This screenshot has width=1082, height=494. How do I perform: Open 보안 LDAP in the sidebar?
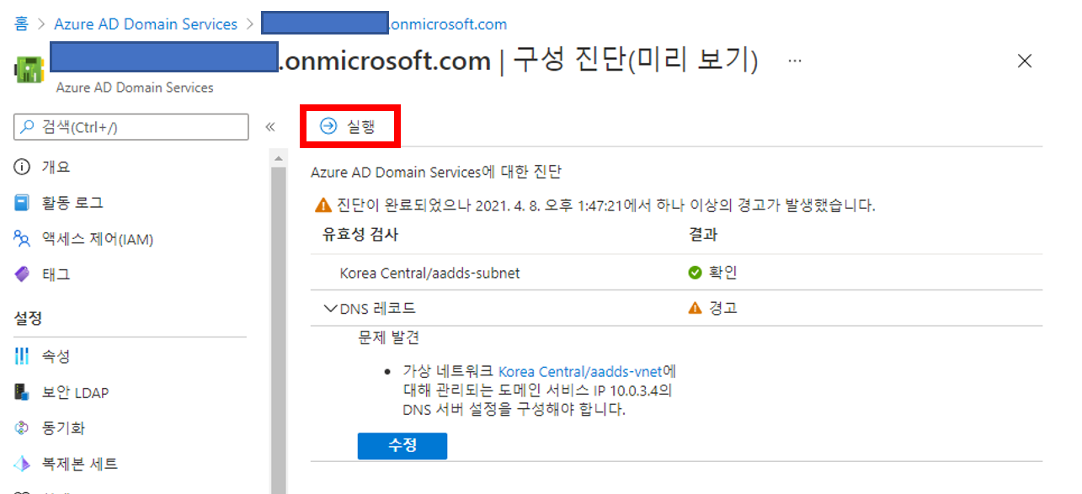pyautogui.click(x=75, y=392)
